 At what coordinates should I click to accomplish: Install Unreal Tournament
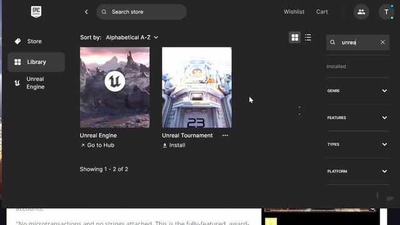(174, 145)
